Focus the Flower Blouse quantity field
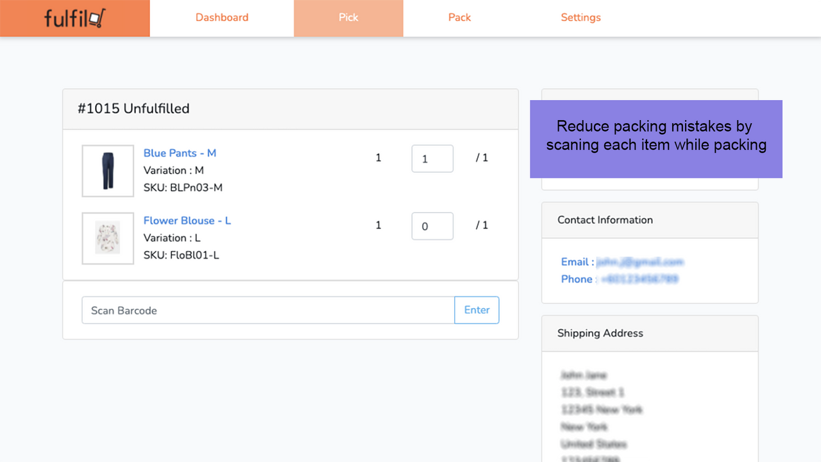This screenshot has height=462, width=821. 432,226
